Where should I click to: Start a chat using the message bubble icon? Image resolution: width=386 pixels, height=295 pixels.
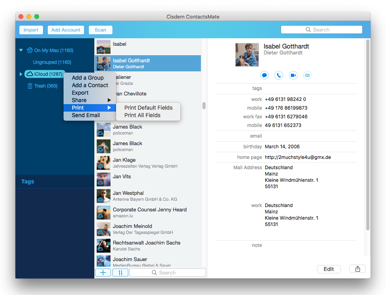(264, 75)
